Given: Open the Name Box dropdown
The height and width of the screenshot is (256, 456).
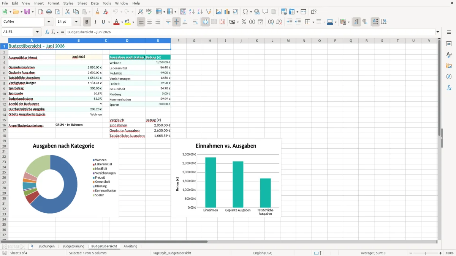Looking at the screenshot, I should [37, 32].
